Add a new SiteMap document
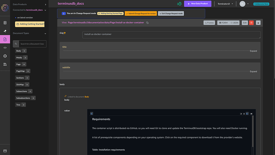 pyautogui.click(x=27, y=85)
